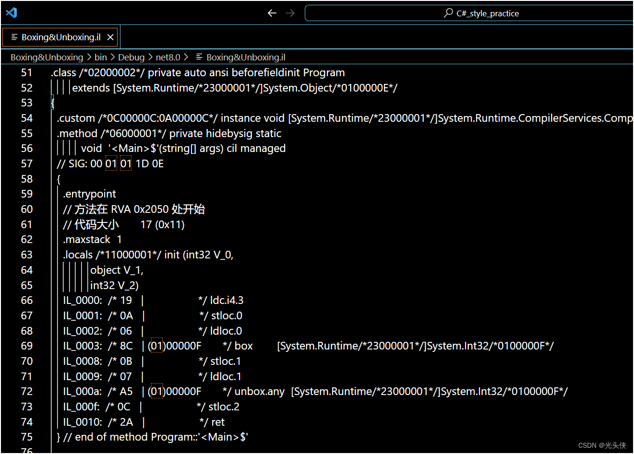Click 'unbox.any' instruction on line 72
The width and height of the screenshot is (634, 454).
coord(260,391)
